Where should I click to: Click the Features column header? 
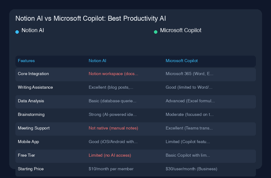pyautogui.click(x=26, y=61)
